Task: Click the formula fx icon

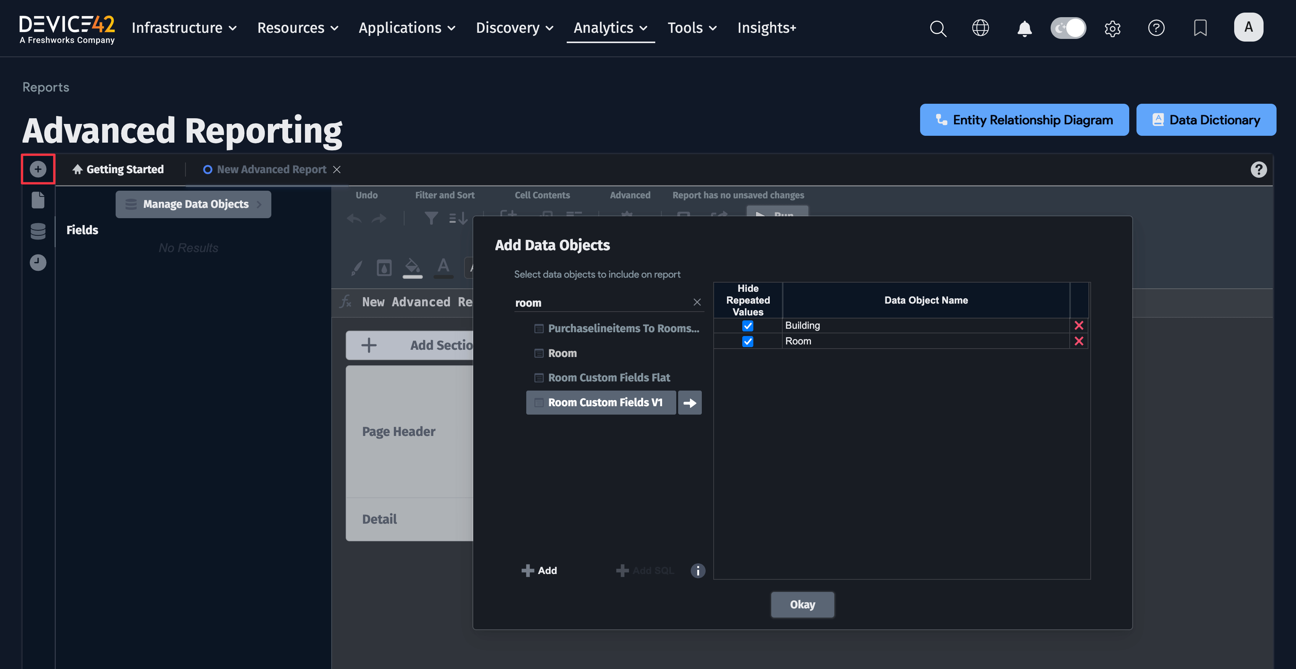Action: (345, 302)
